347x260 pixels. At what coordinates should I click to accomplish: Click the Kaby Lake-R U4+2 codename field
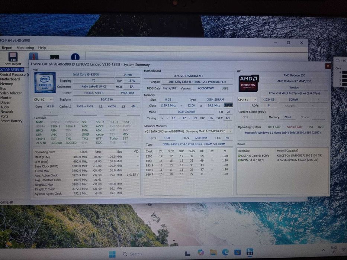(x=94, y=87)
